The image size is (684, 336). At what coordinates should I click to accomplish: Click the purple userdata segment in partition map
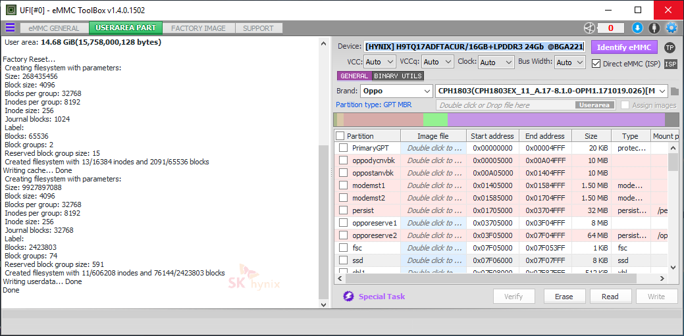556,120
